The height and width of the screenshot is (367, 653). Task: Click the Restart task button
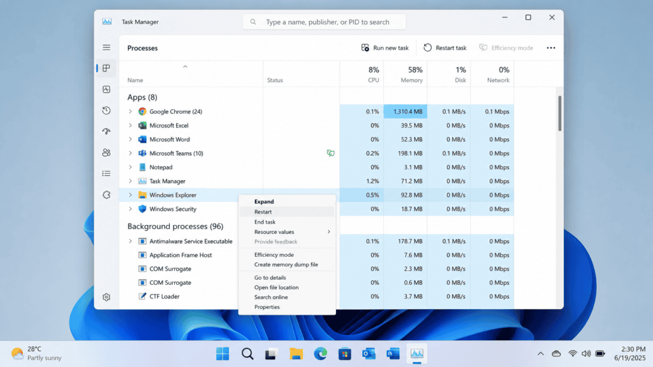[x=444, y=48]
